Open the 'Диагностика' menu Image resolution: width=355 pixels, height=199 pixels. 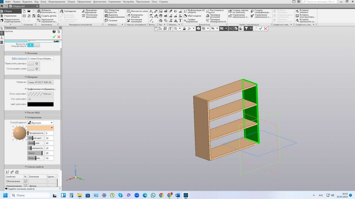99,2
